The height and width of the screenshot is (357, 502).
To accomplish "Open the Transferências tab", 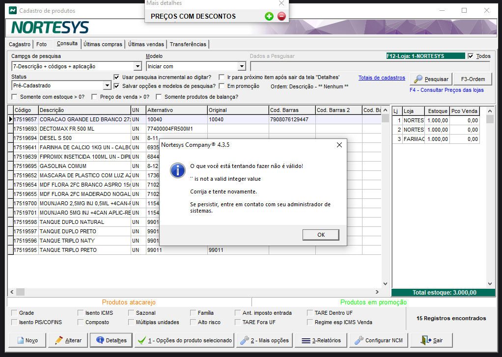I will (x=188, y=44).
